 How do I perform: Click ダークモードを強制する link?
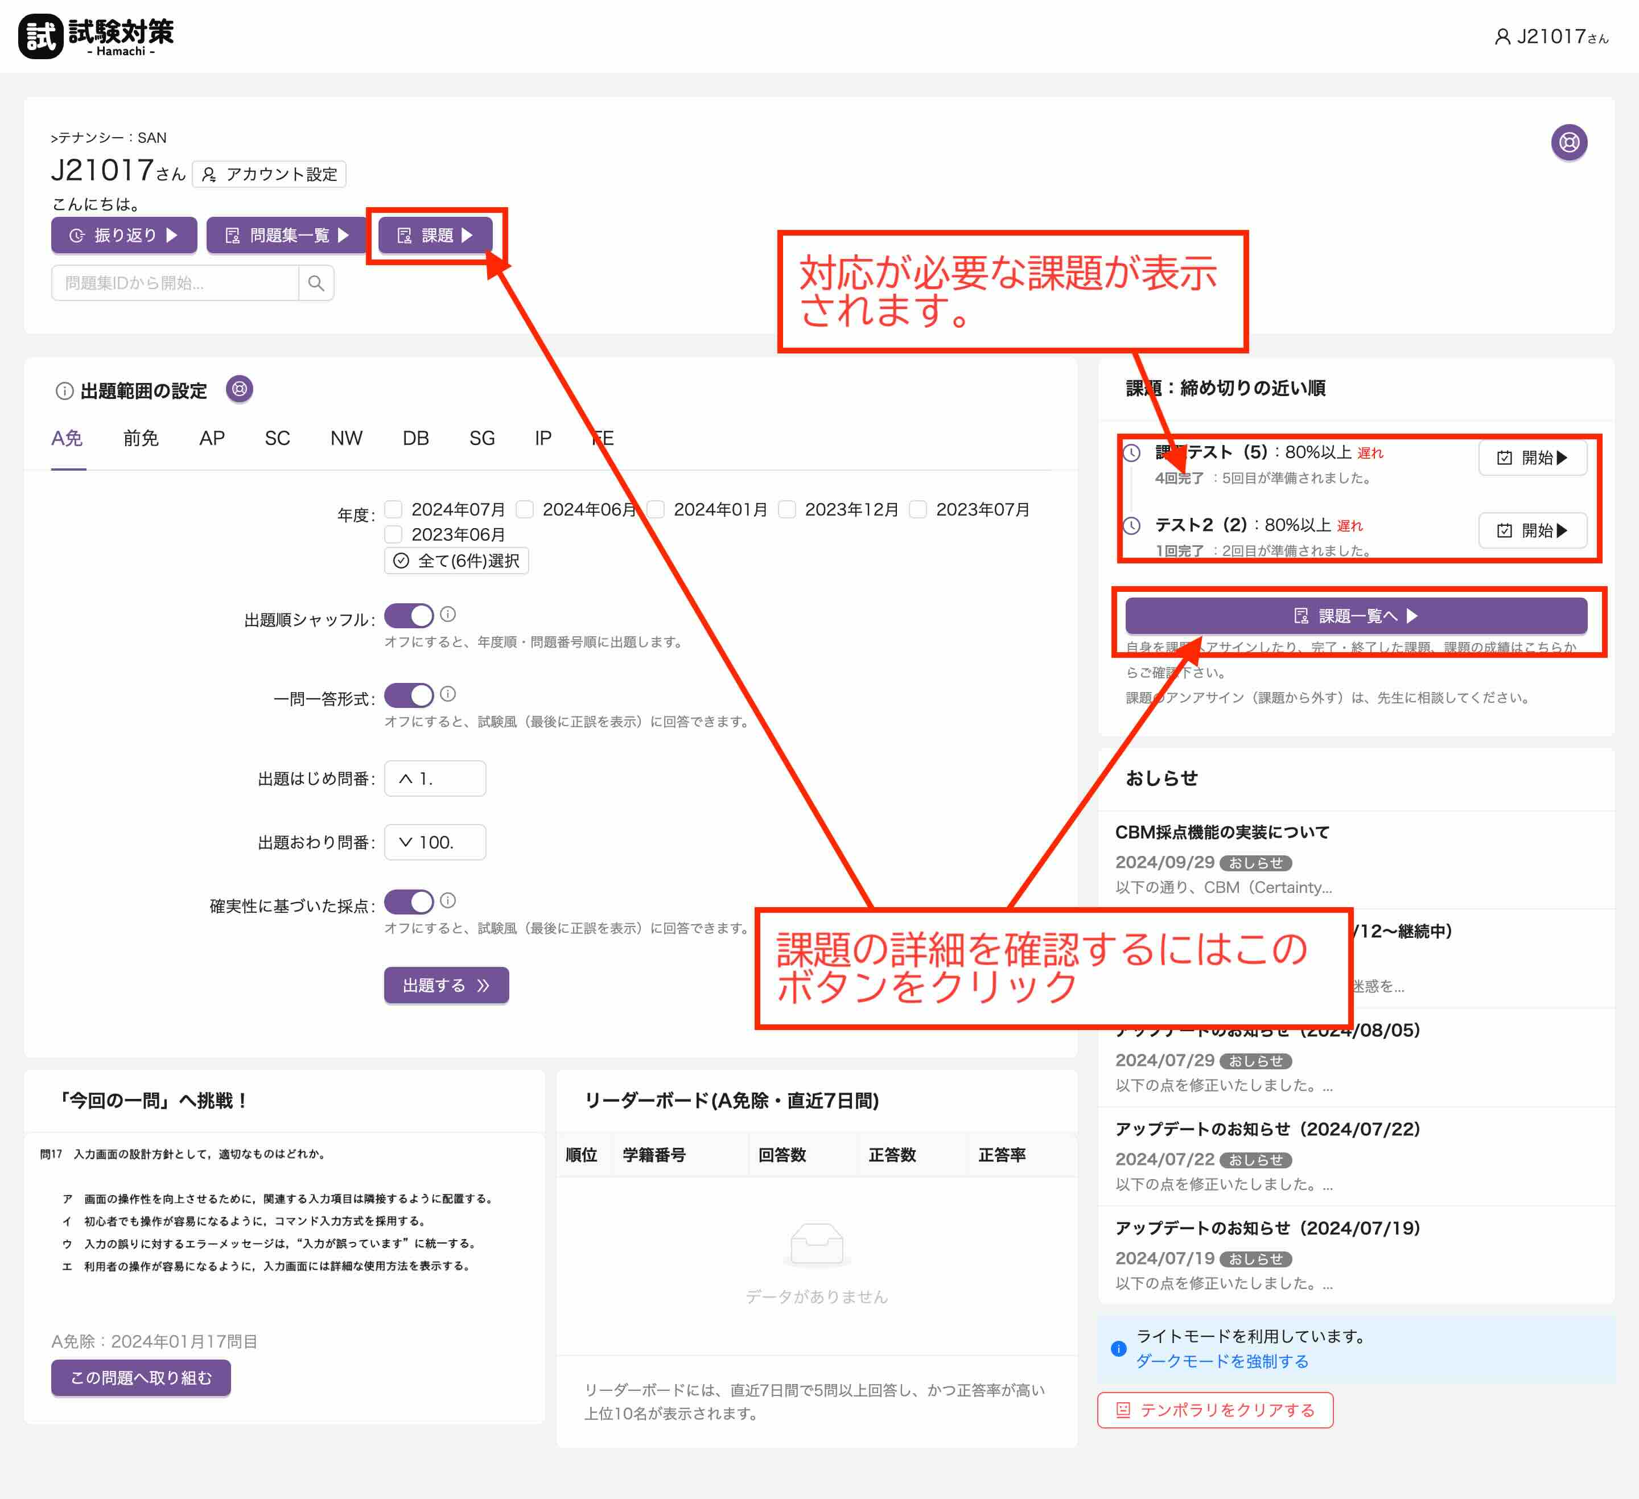coord(1221,1362)
